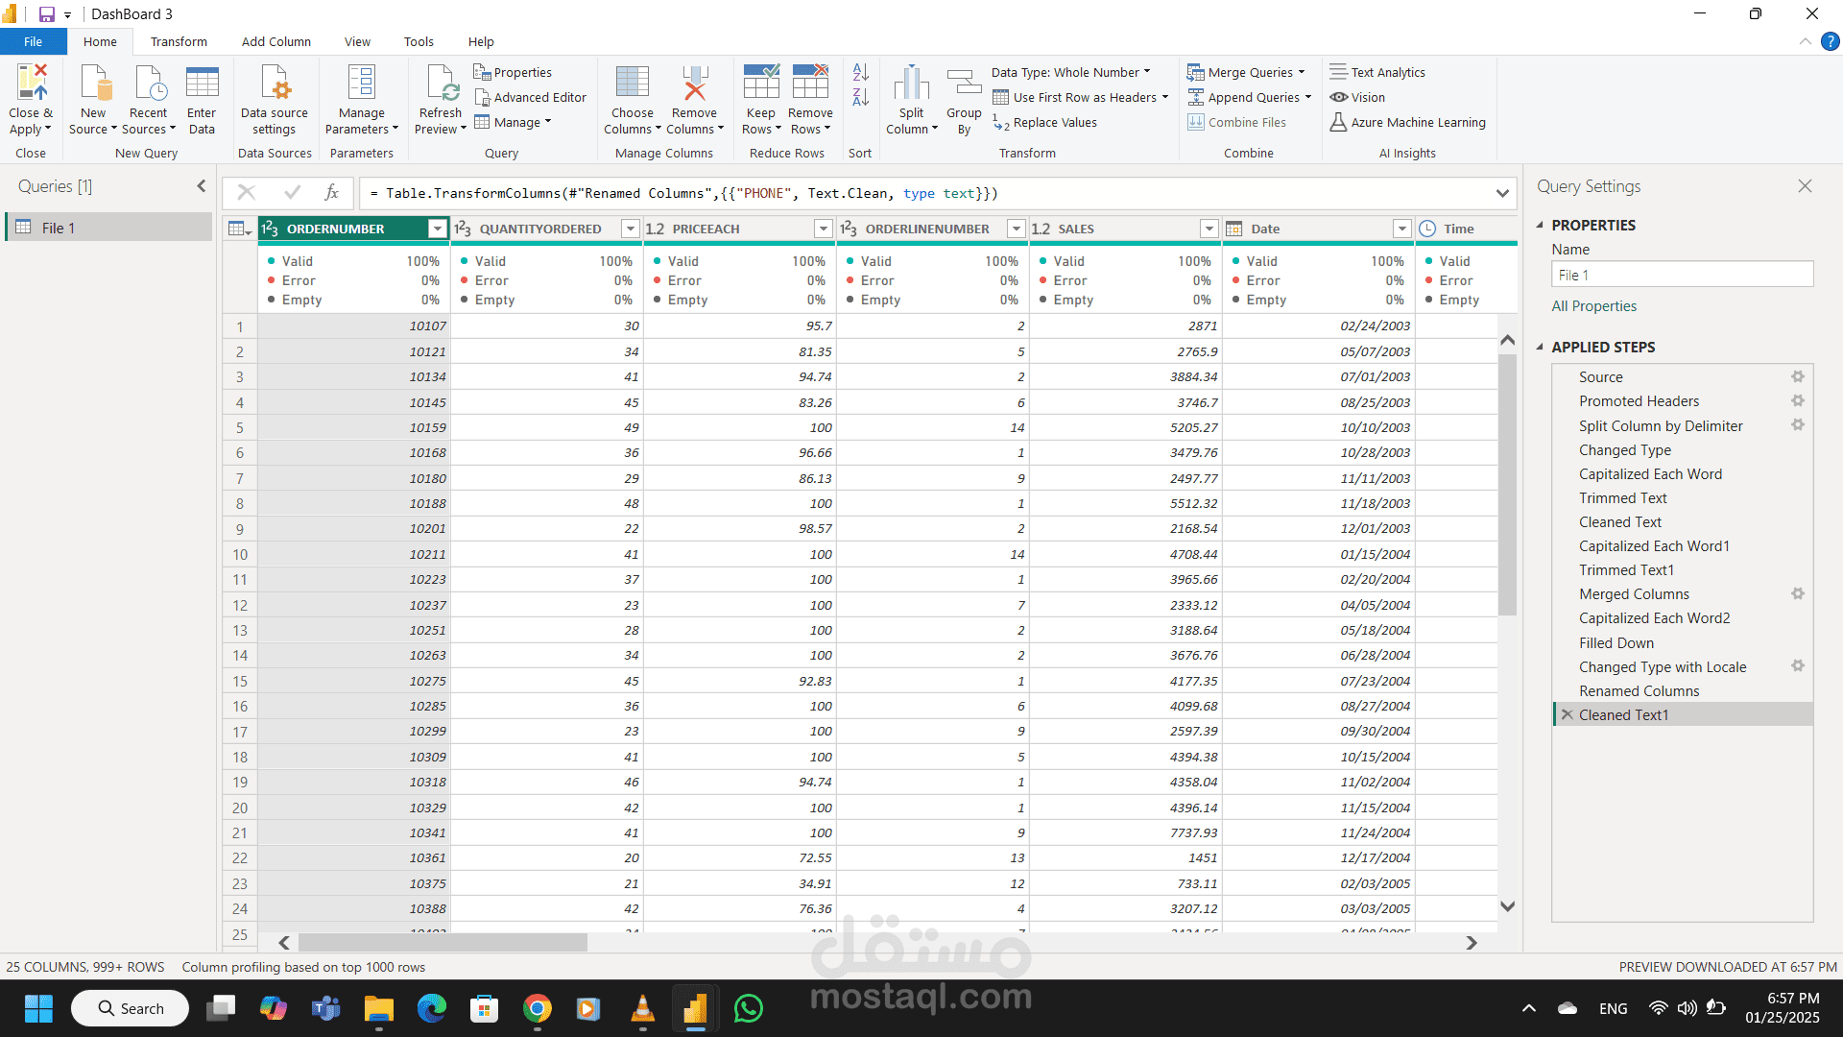The width and height of the screenshot is (1843, 1037).
Task: Open the Add Column tab
Action: 275,41
